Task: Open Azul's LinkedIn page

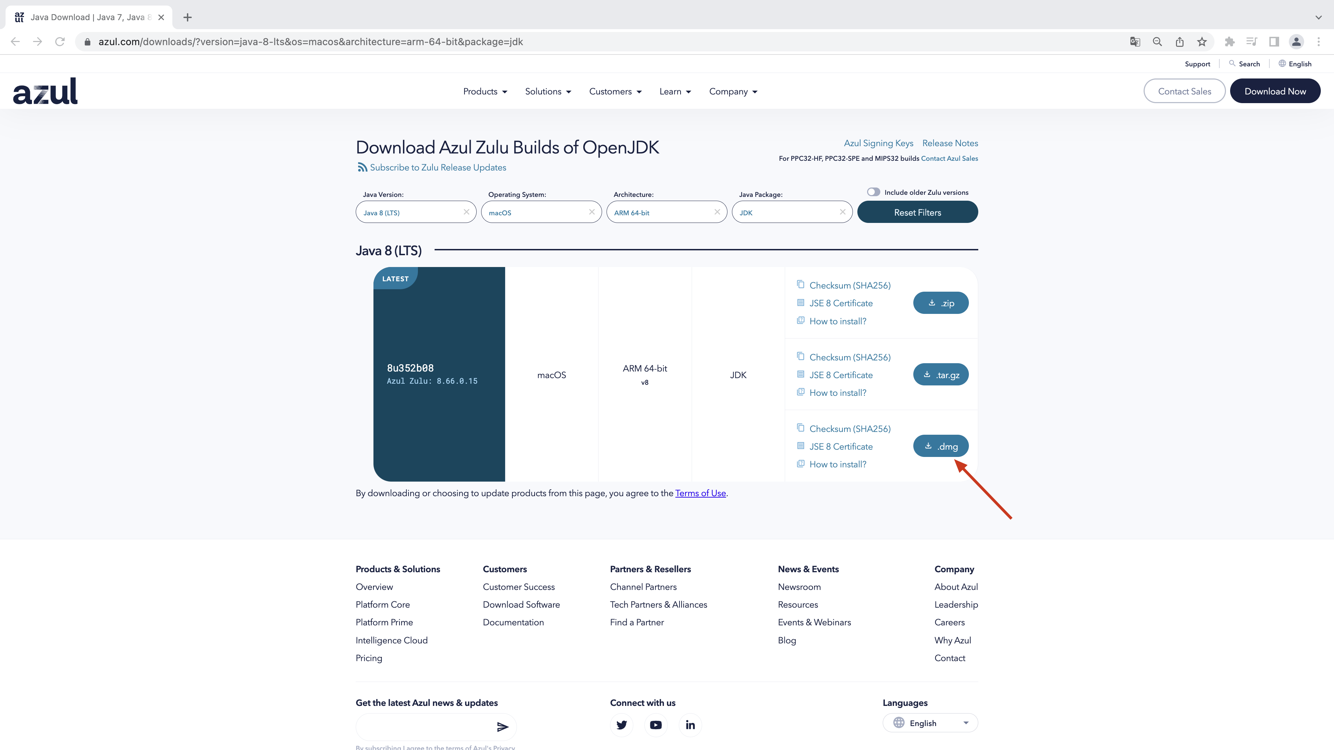Action: [x=690, y=725]
